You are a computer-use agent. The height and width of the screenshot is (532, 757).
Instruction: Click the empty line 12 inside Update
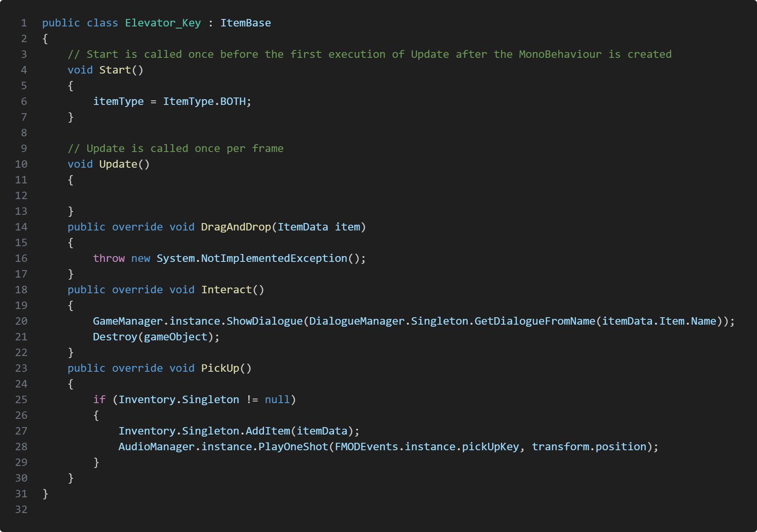pos(165,196)
